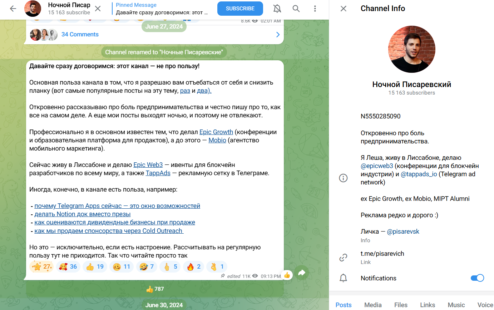Open link about Cold Outreach спонсорства
494x310 pixels.
tap(109, 231)
